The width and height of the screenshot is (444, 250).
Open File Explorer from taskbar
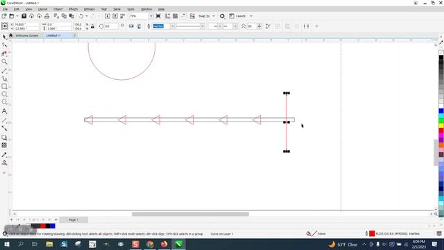coord(49,244)
